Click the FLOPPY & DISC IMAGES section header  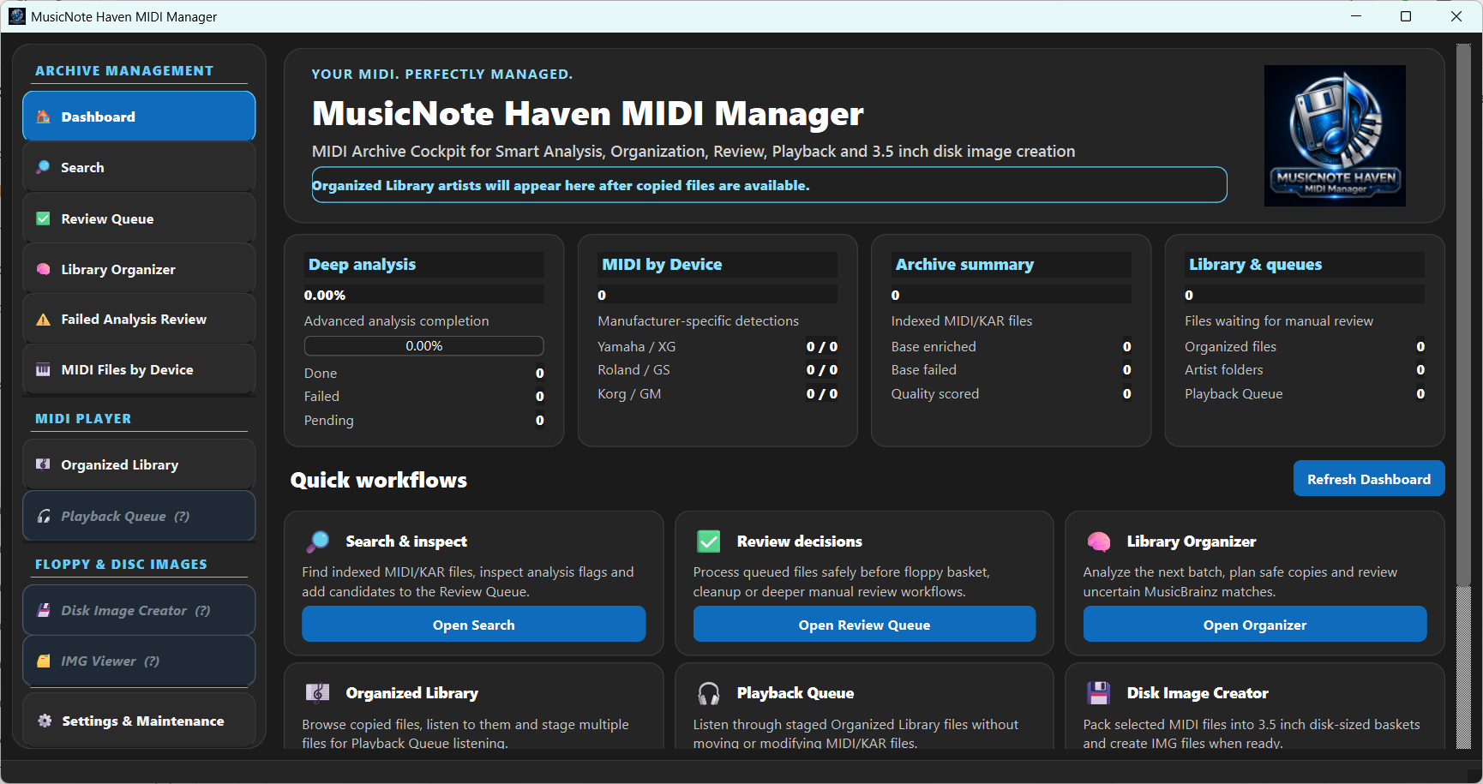coord(121,565)
